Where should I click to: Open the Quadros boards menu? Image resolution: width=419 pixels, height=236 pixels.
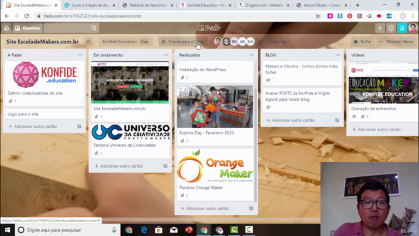(x=27, y=28)
